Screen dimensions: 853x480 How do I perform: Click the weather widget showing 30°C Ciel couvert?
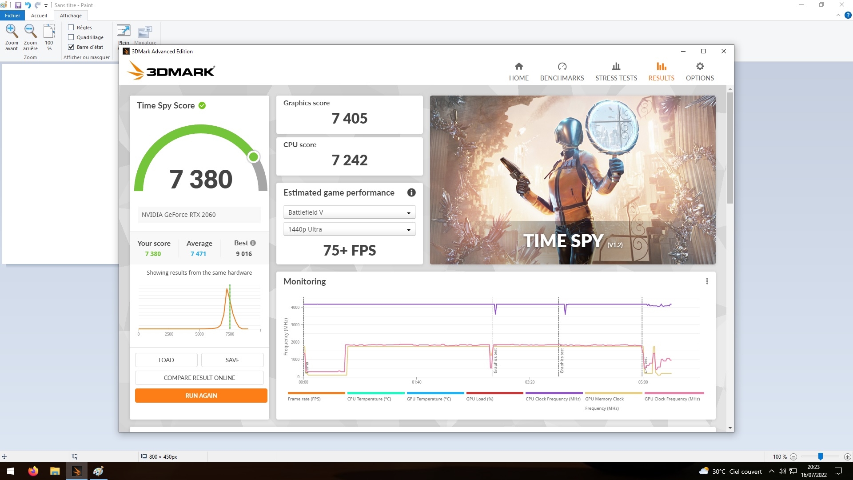(x=730, y=471)
